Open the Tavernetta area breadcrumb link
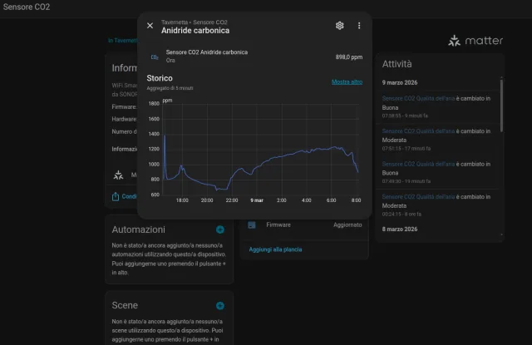532x345 pixels. tap(122, 40)
